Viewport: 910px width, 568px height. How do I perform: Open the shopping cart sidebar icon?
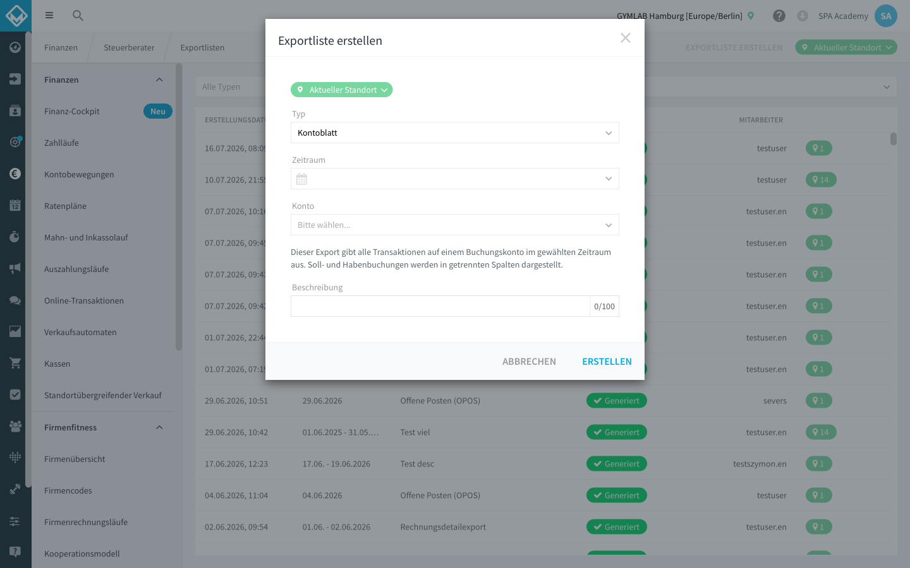coord(15,363)
